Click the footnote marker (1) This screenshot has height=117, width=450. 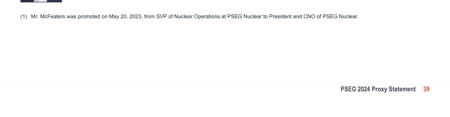(24, 16)
